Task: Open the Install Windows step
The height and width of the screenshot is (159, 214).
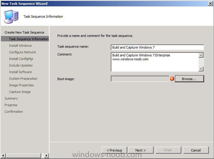Action: click(x=20, y=46)
